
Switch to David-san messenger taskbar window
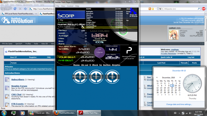coord(40,113)
